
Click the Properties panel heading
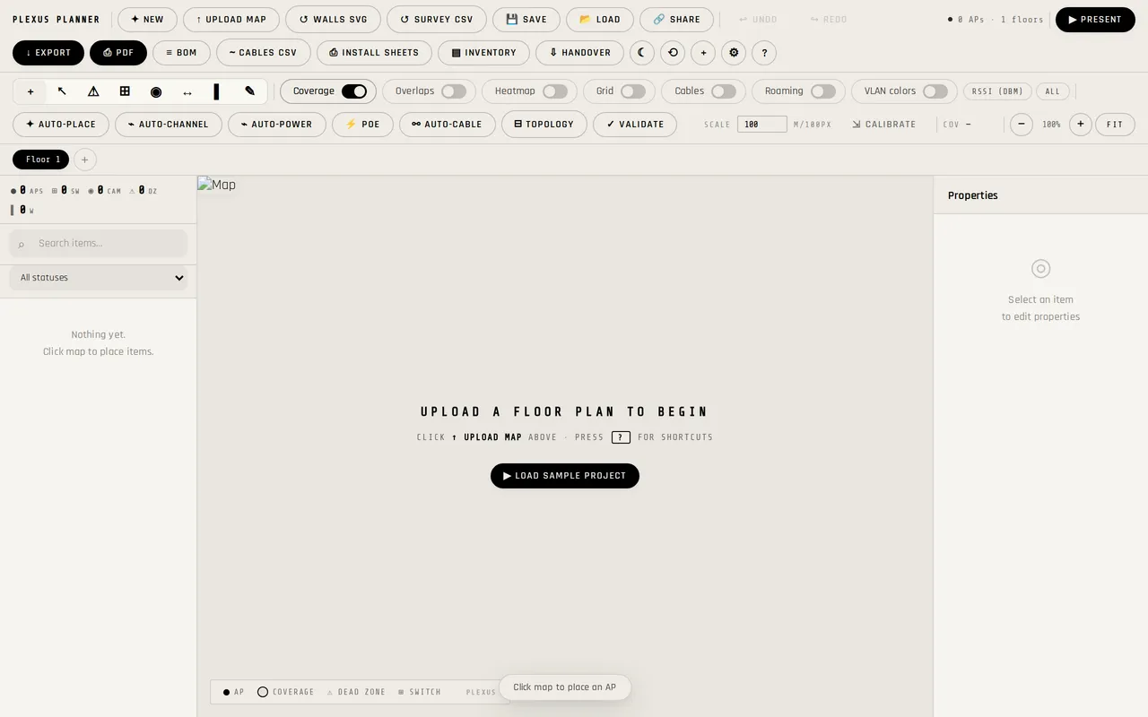(x=973, y=195)
